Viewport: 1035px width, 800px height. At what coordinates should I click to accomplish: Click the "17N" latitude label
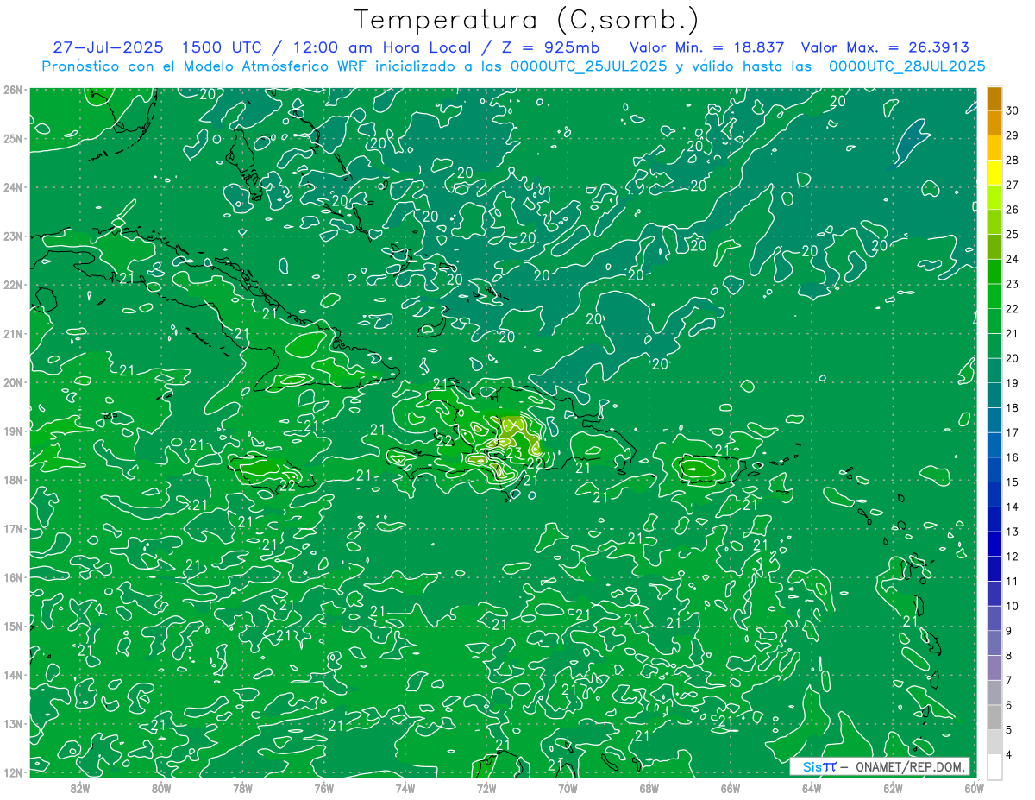click(x=12, y=528)
